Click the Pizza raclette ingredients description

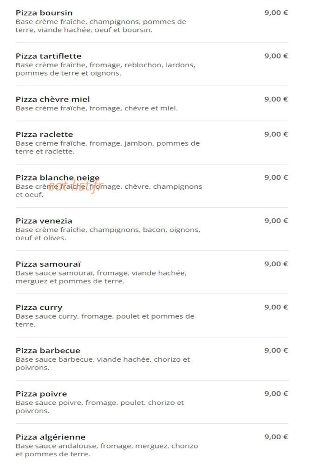(108, 147)
